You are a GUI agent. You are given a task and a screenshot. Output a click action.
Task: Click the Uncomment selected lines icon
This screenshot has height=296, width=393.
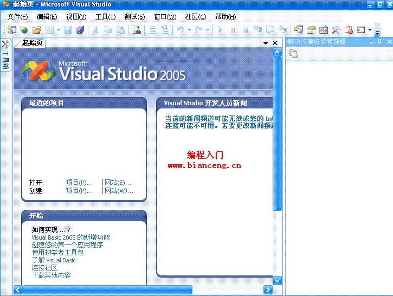pyautogui.click(x=165, y=30)
